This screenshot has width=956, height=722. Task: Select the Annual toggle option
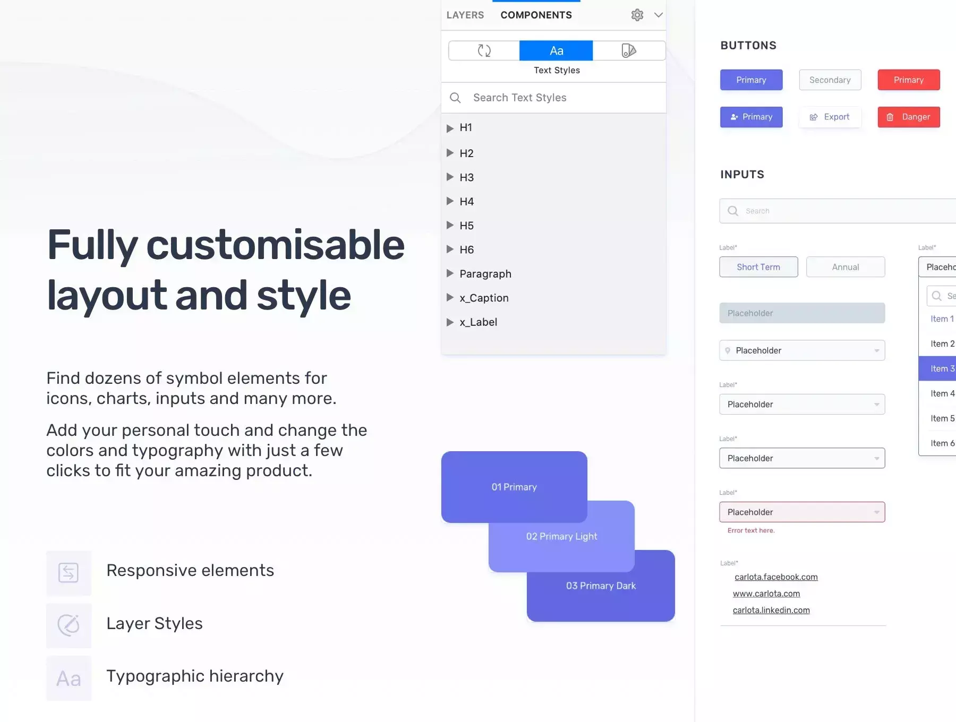click(846, 267)
